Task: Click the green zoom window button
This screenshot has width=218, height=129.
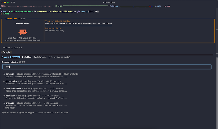Action: (8, 2)
